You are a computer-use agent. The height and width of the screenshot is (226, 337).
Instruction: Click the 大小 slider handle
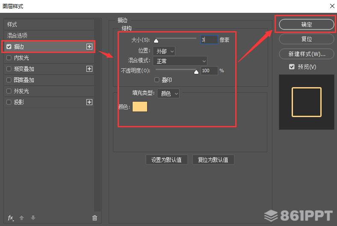pyautogui.click(x=156, y=41)
